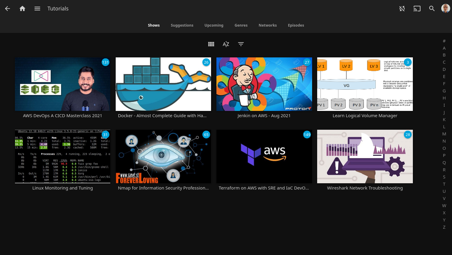This screenshot has height=255, width=452.
Task: Click the 27 badge on Jenkin card
Action: pyautogui.click(x=307, y=62)
